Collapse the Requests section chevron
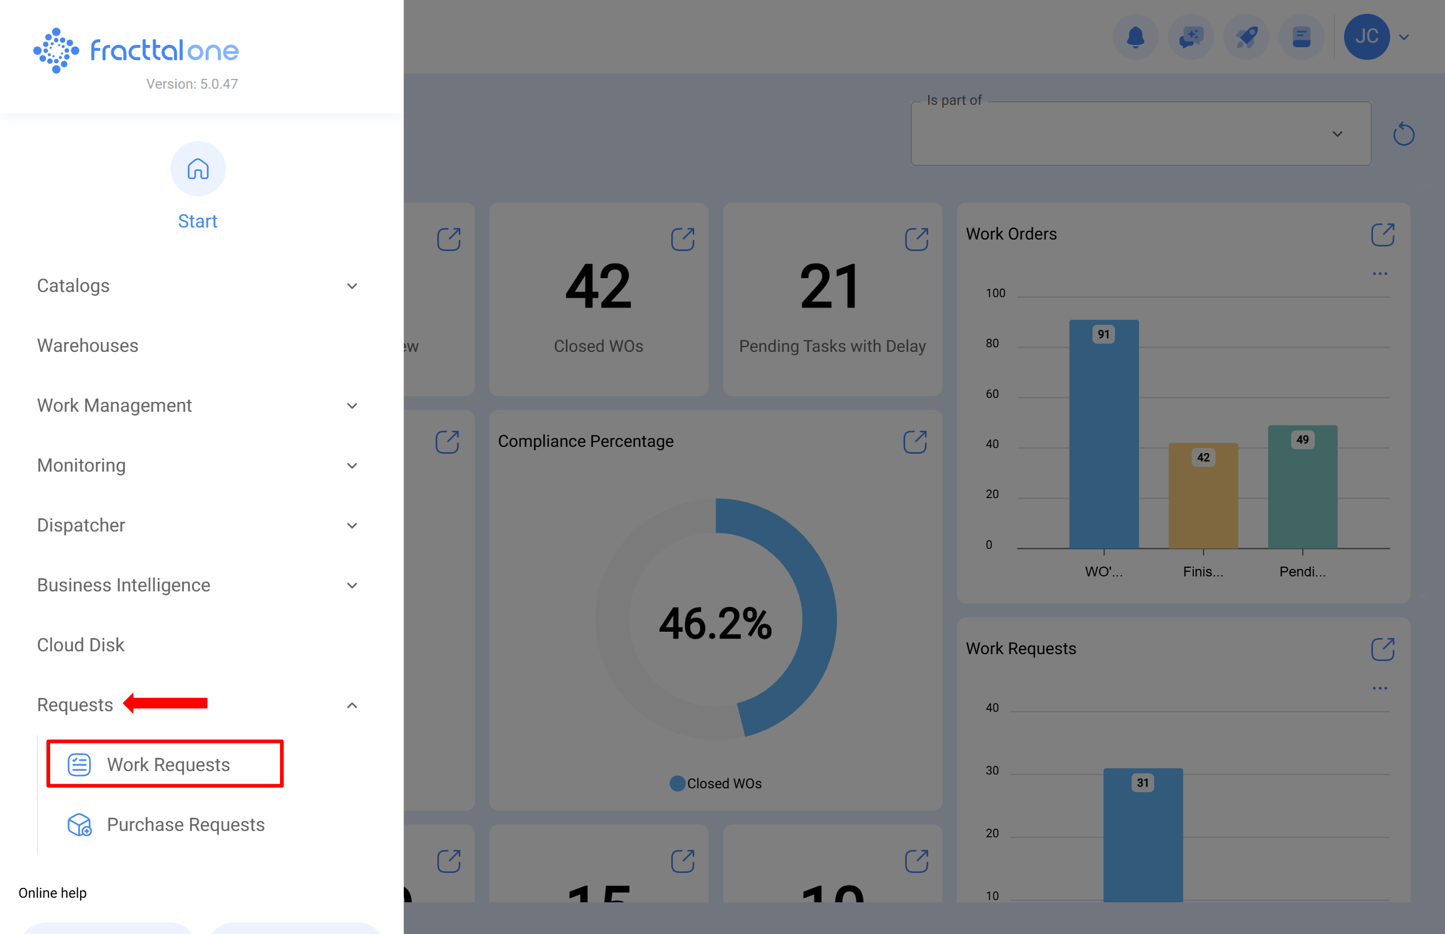1445x934 pixels. pyautogui.click(x=352, y=705)
